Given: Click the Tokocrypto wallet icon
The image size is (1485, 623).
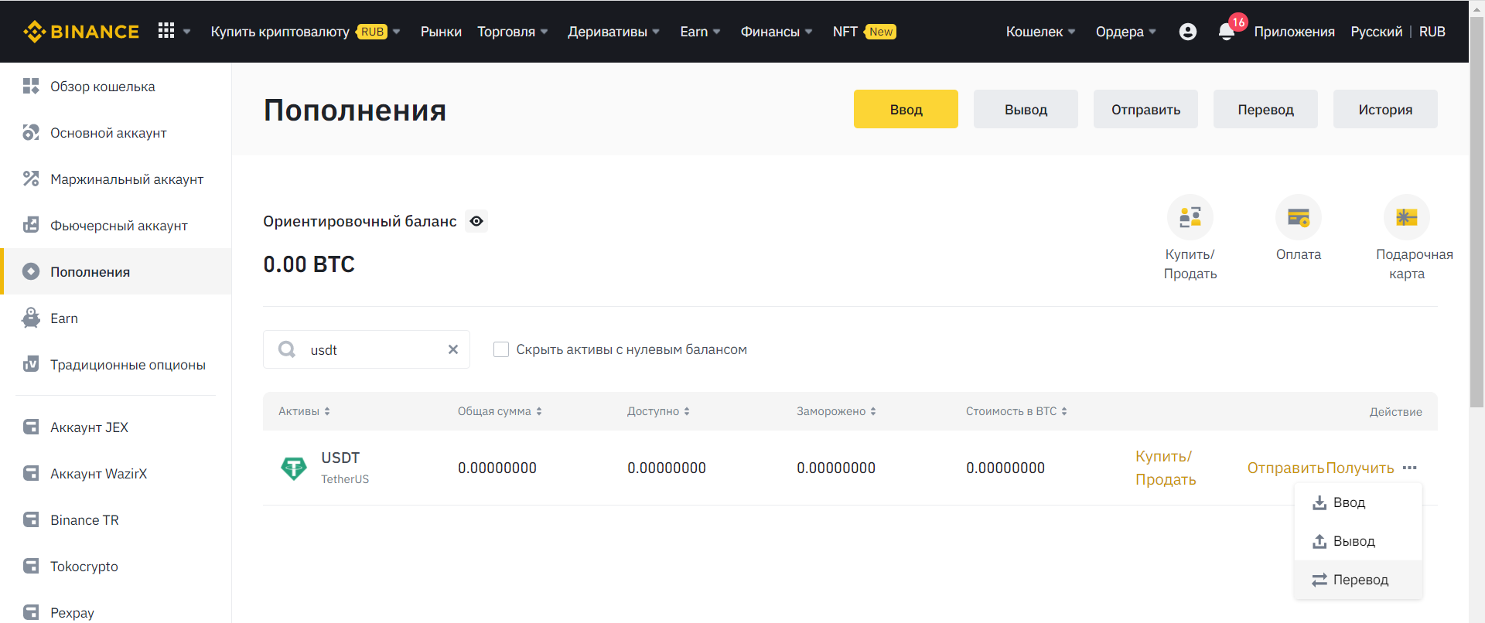Looking at the screenshot, I should click(x=31, y=567).
